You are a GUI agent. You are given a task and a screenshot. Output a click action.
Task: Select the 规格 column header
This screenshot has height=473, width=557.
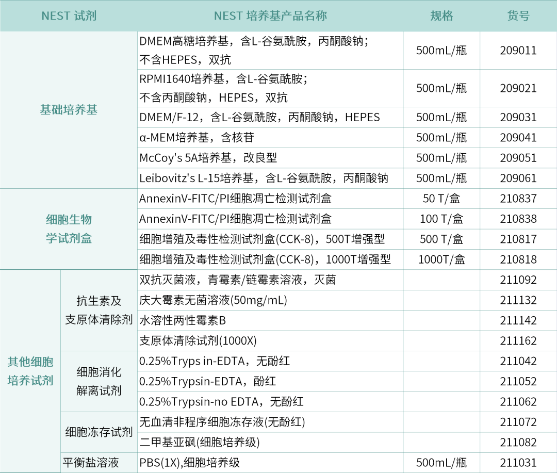[441, 15]
